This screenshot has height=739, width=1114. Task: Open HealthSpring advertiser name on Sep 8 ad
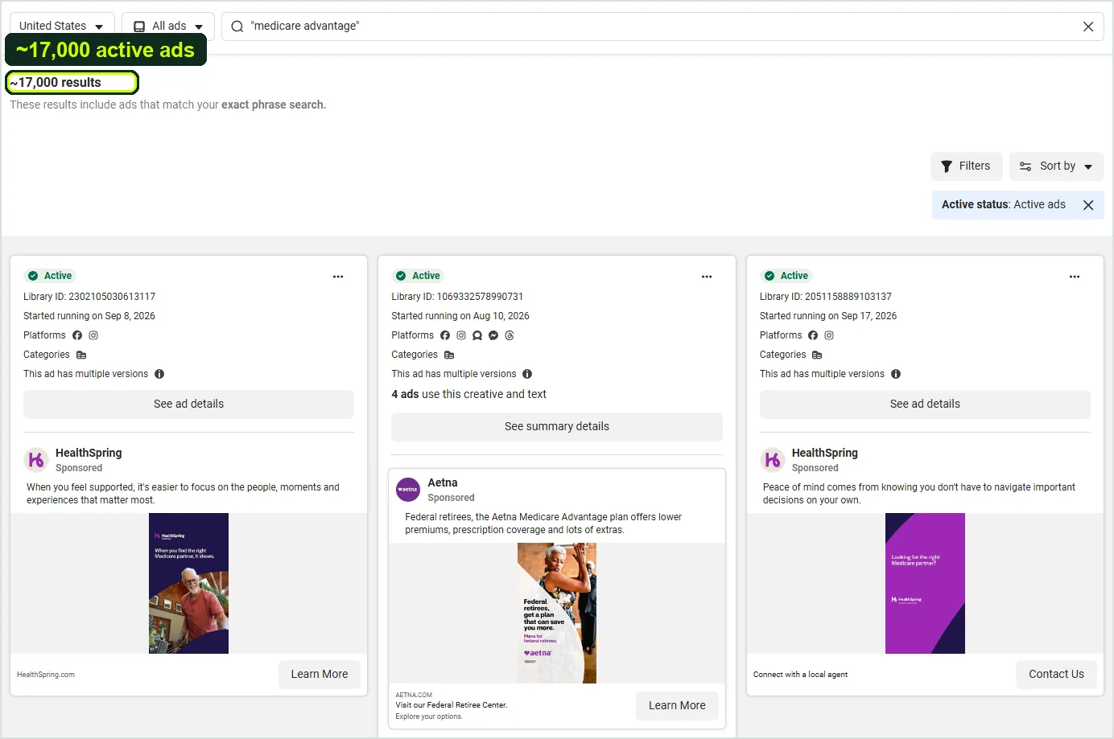point(89,454)
